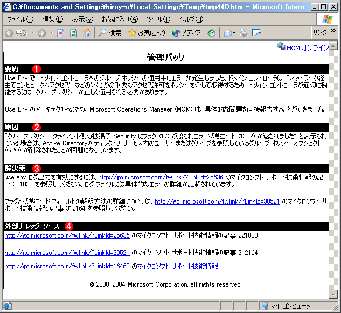The width and height of the screenshot is (341, 313).
Task: Click the scrollbar down arrow
Action: click(x=333, y=295)
